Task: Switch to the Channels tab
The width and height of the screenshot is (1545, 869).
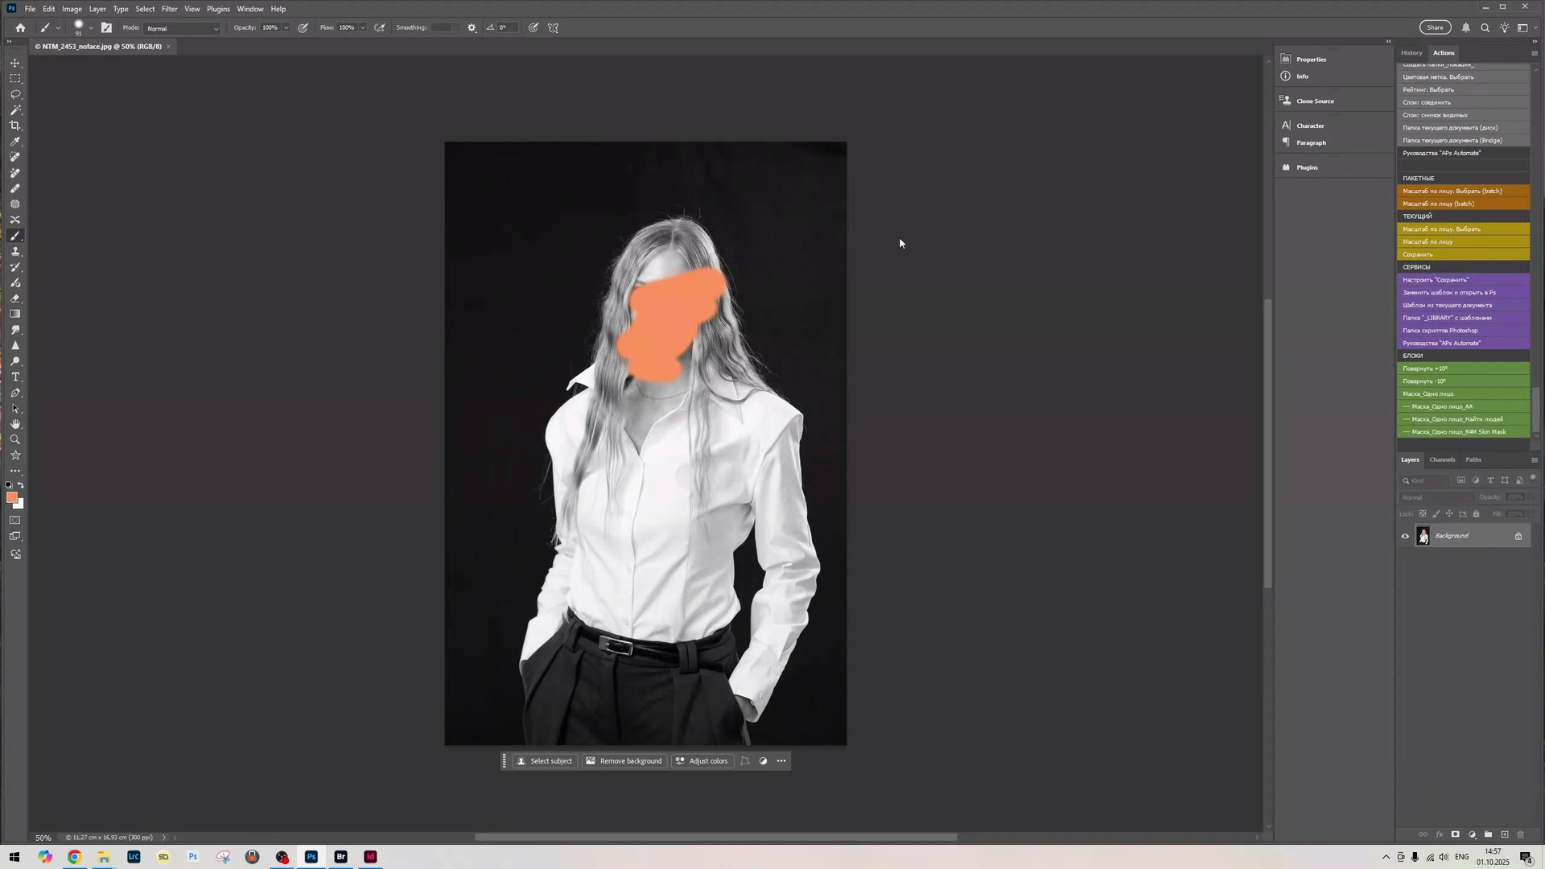Action: click(1442, 459)
